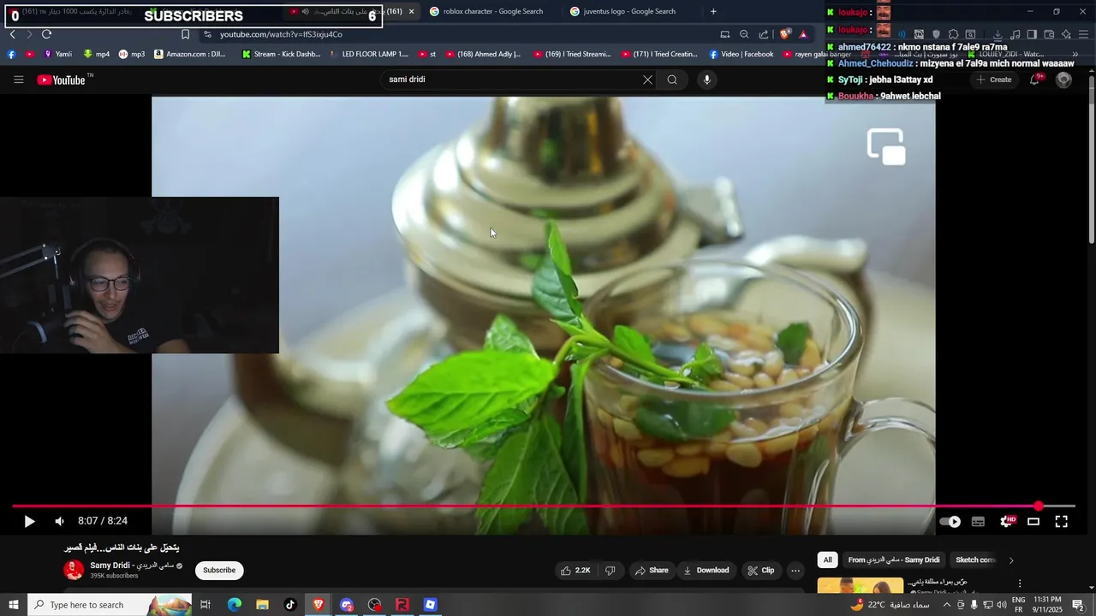Open the Brave Shields icon
Viewport: 1096px width, 616px height.
pyautogui.click(x=785, y=34)
